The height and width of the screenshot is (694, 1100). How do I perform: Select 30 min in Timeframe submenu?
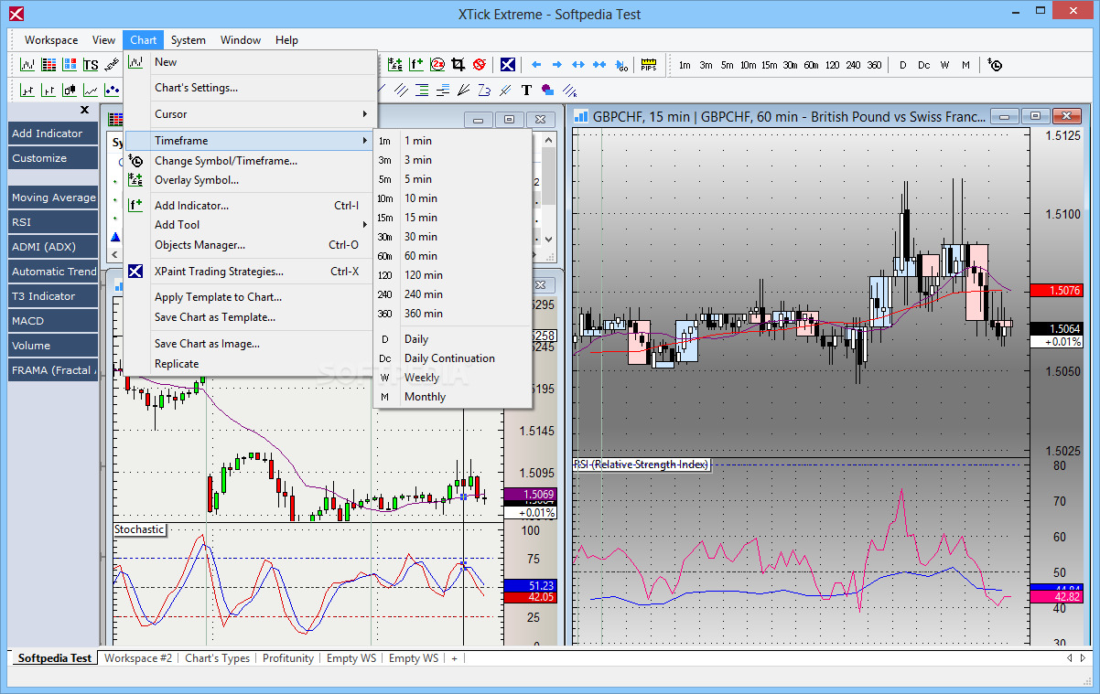(452, 237)
